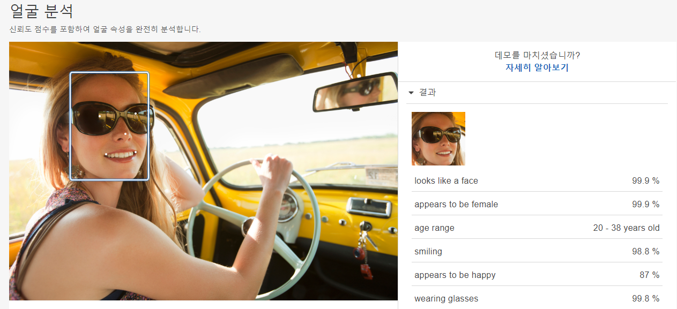Select the 'smiling' attribute label
Screen dimensions: 677x309
[428, 251]
